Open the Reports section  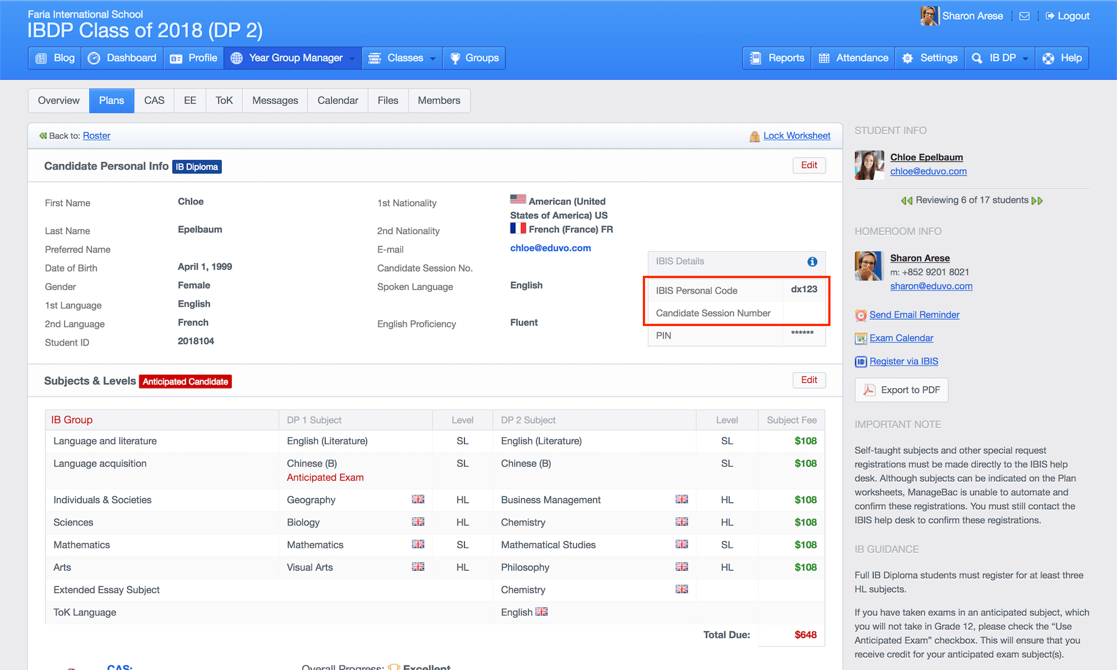point(777,58)
